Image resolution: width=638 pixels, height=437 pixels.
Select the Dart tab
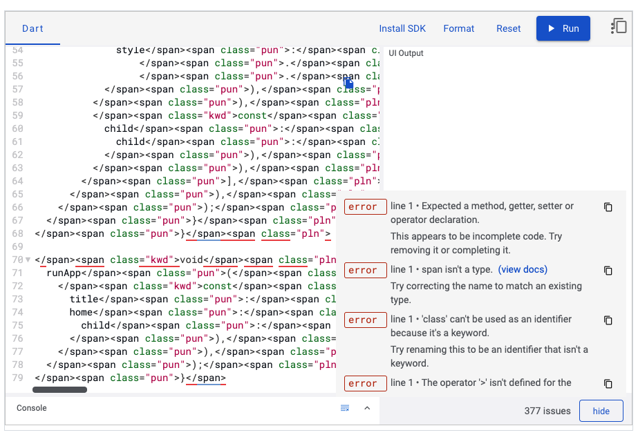tap(32, 28)
